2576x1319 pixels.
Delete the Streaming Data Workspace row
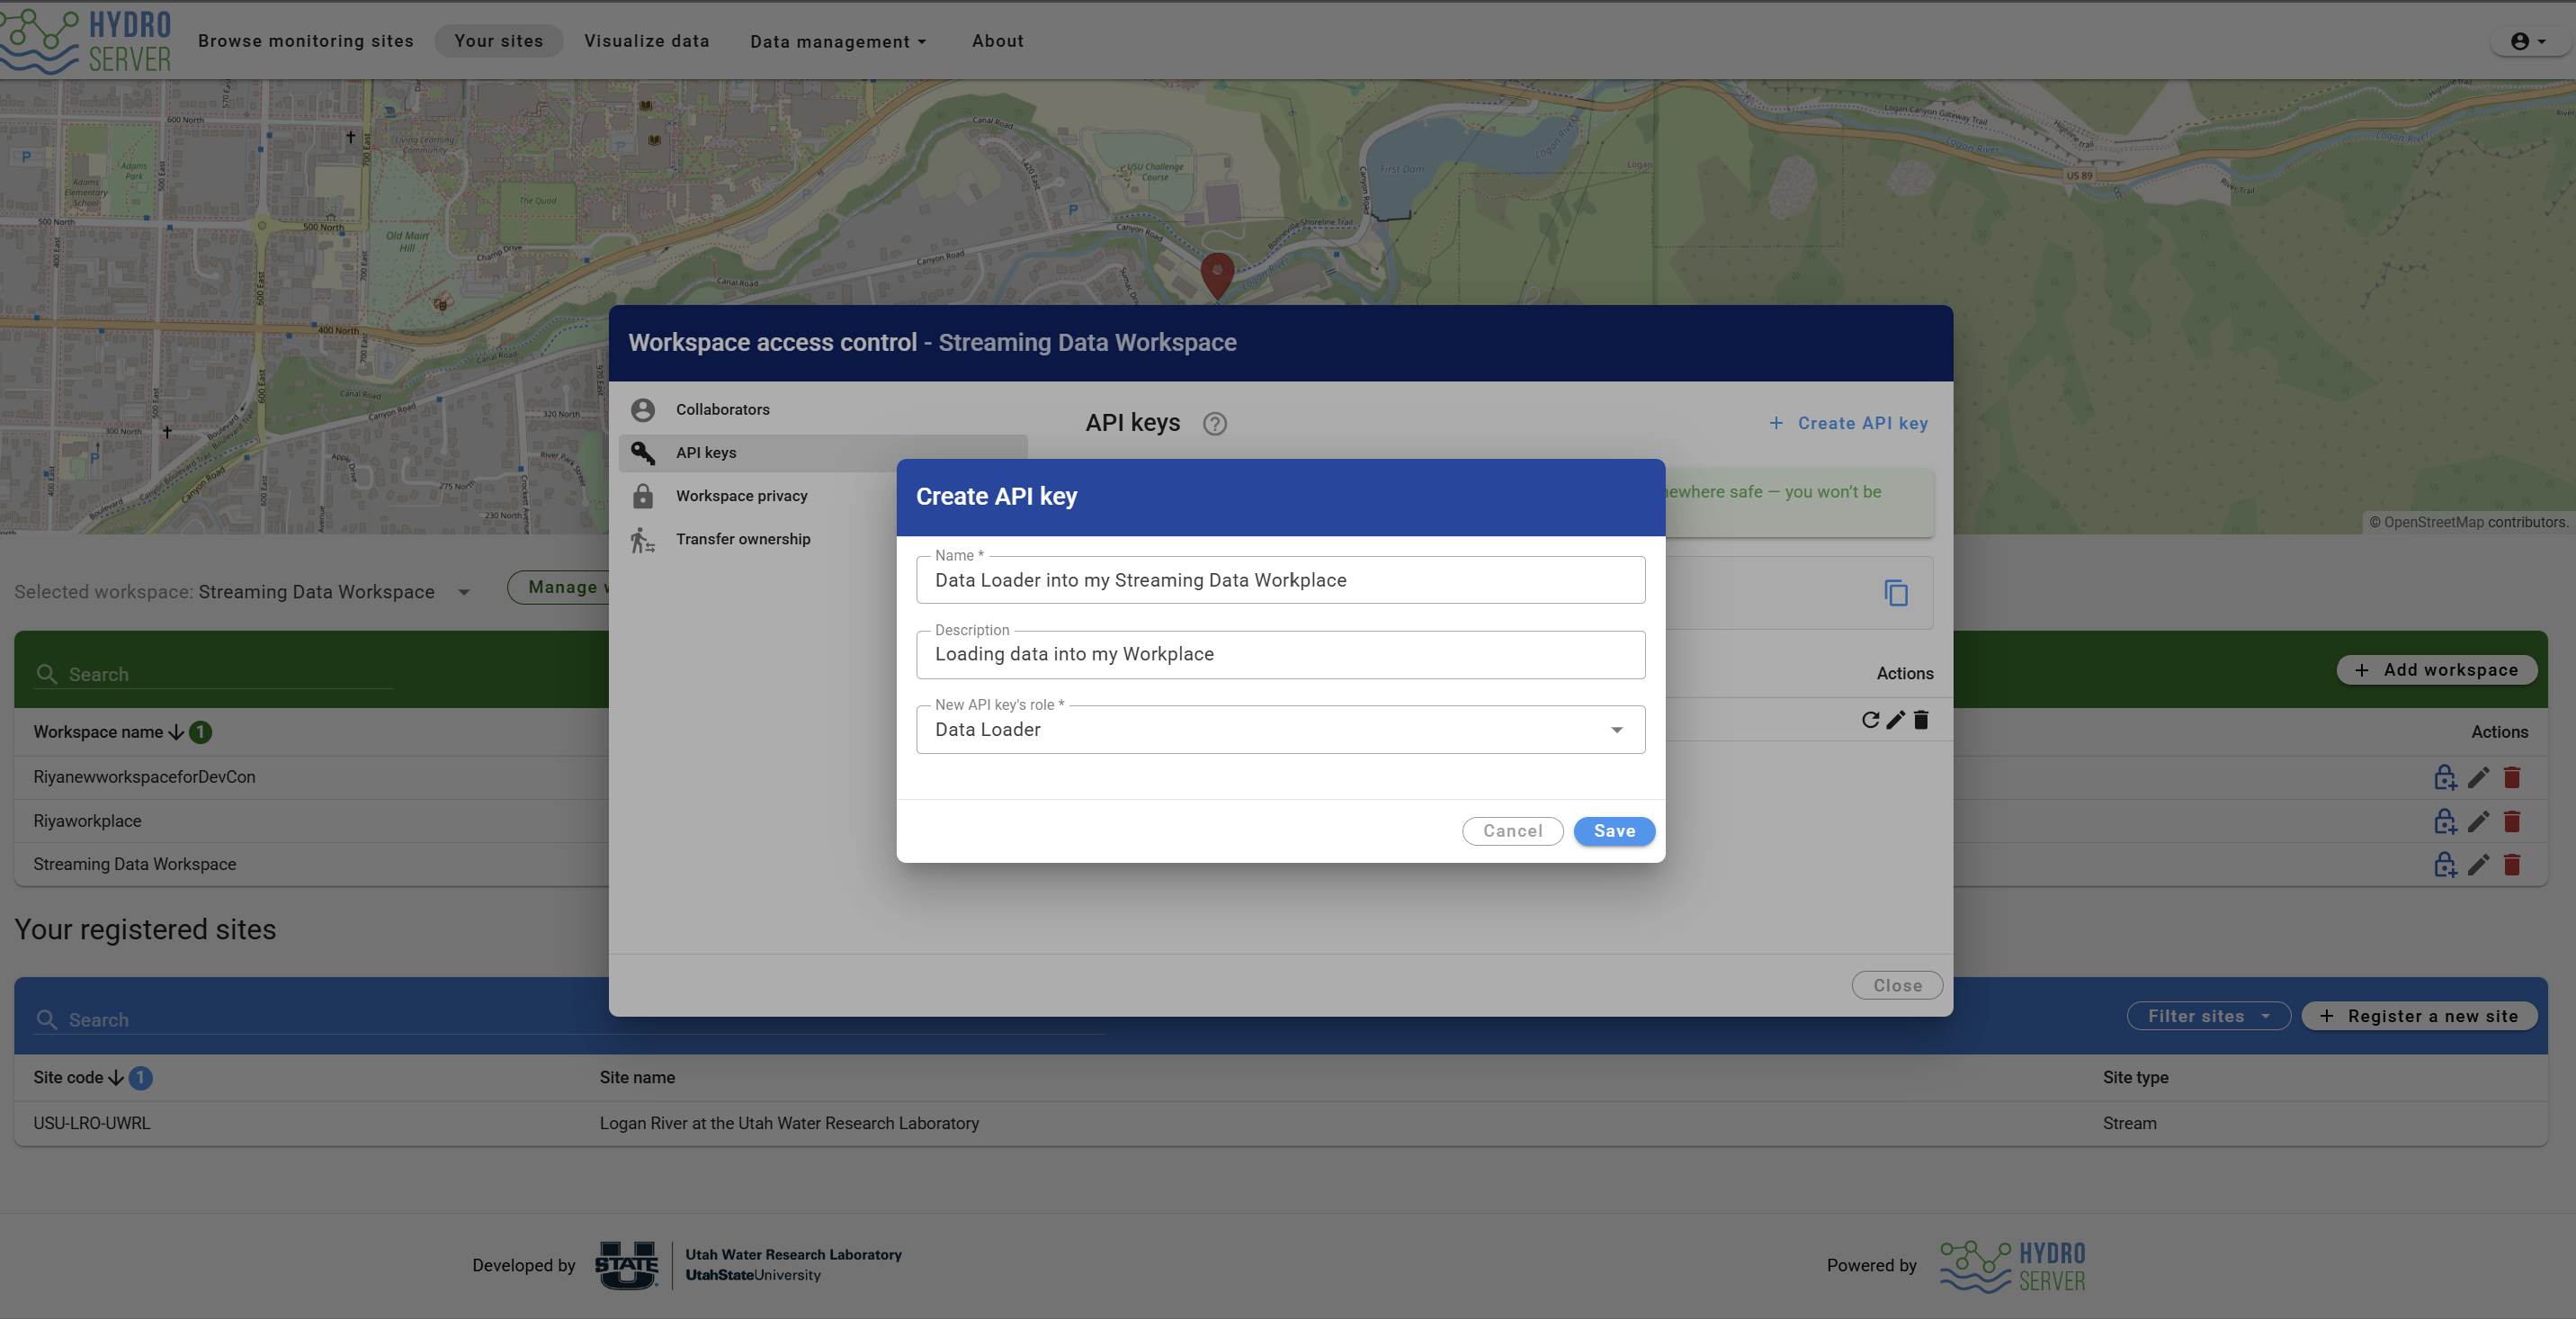click(x=2511, y=864)
